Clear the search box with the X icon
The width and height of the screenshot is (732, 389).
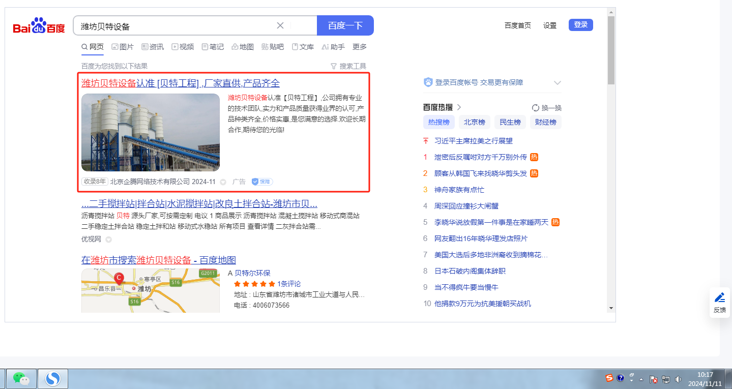pos(280,25)
